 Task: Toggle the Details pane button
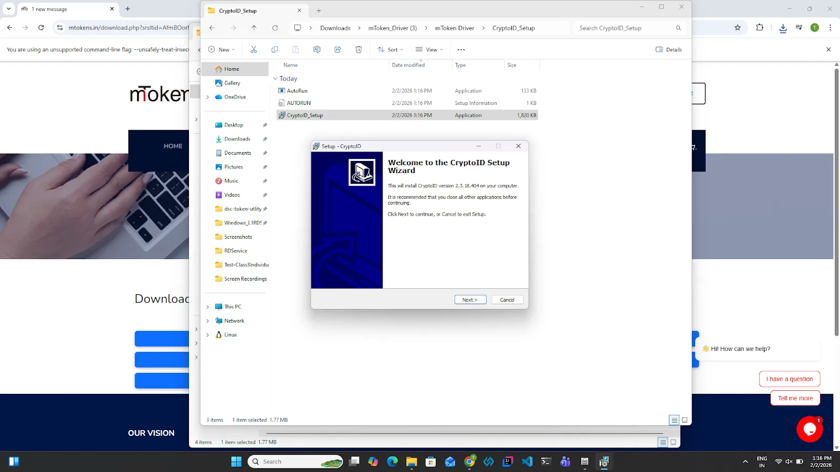click(x=669, y=49)
